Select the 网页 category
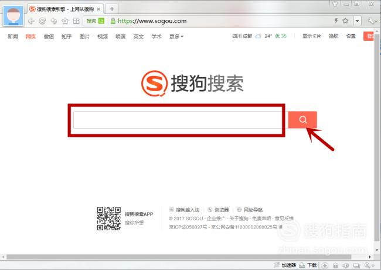Screen dimensions: 381x270 tap(30, 36)
